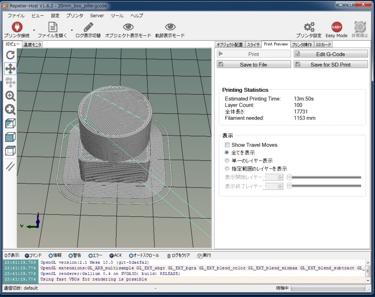The height and width of the screenshot is (297, 375).
Task: Toggle コマンド log filter
Action: pyautogui.click(x=33, y=256)
